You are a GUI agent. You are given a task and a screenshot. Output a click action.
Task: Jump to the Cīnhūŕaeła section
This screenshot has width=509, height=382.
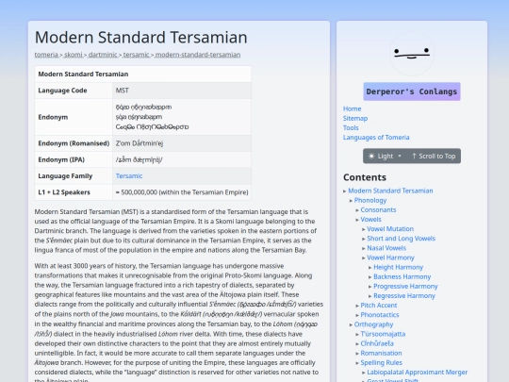coord(377,343)
